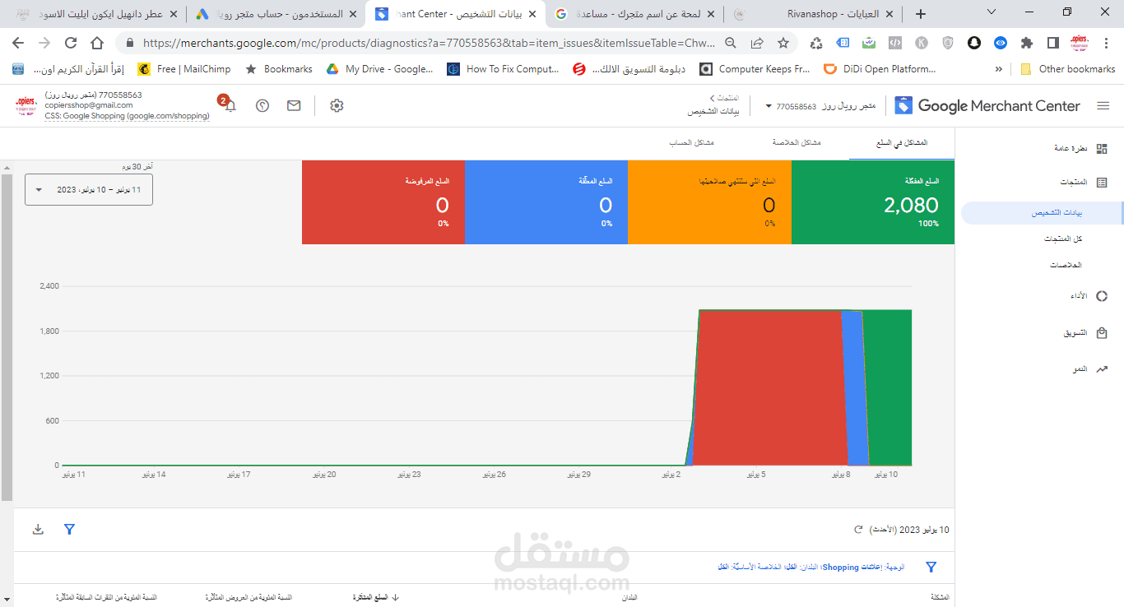This screenshot has width=1124, height=607.
Task: Click the recycle extension icon
Action: tap(816, 43)
